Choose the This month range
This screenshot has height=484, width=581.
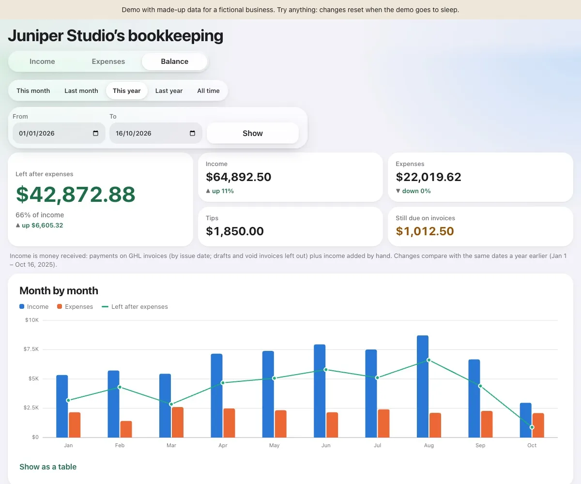point(33,91)
